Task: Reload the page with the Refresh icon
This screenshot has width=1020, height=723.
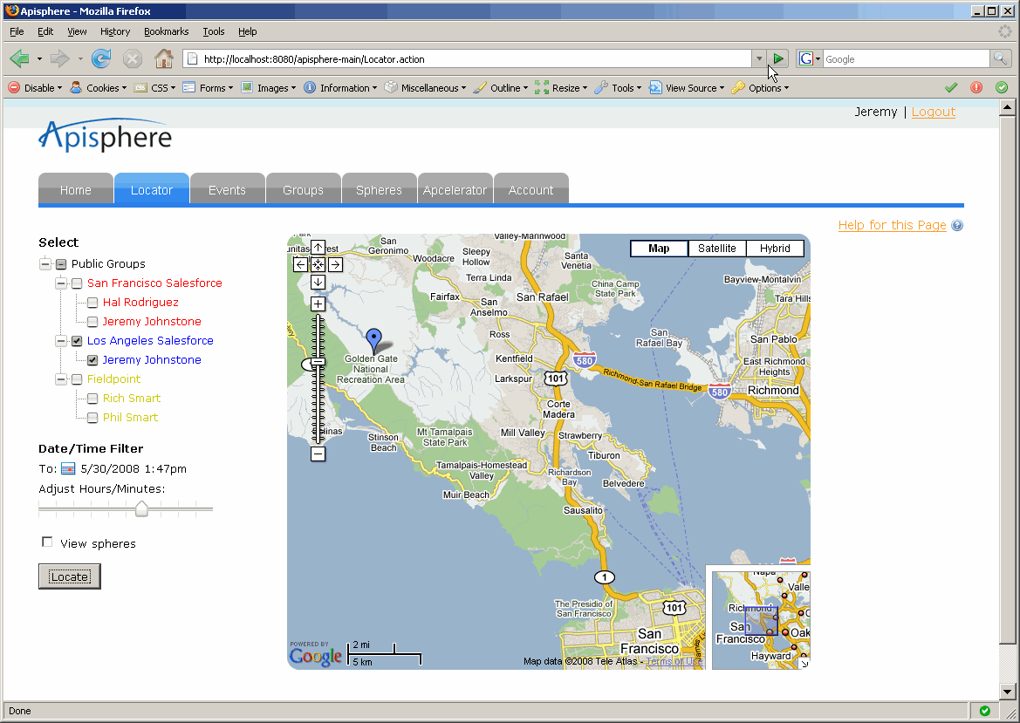Action: (x=101, y=59)
